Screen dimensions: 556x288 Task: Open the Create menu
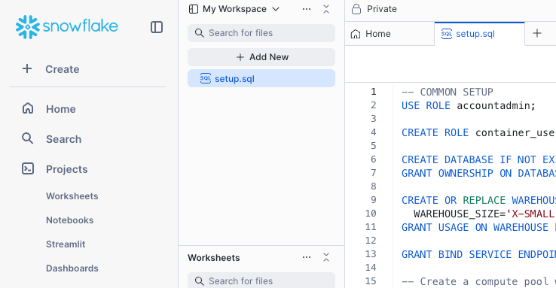click(51, 69)
